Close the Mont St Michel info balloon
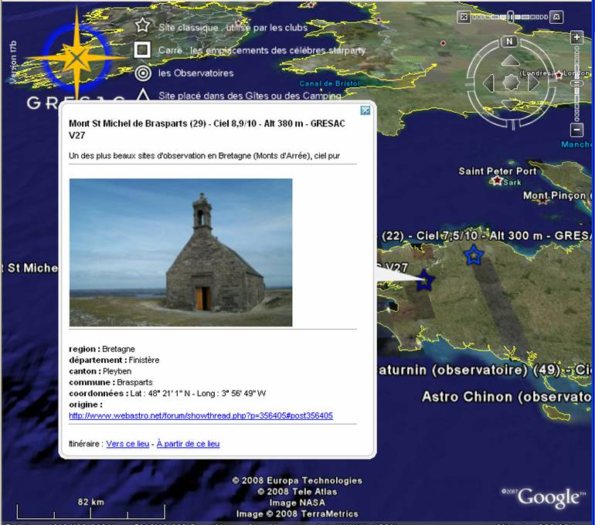This screenshot has width=595, height=525. pos(365,110)
